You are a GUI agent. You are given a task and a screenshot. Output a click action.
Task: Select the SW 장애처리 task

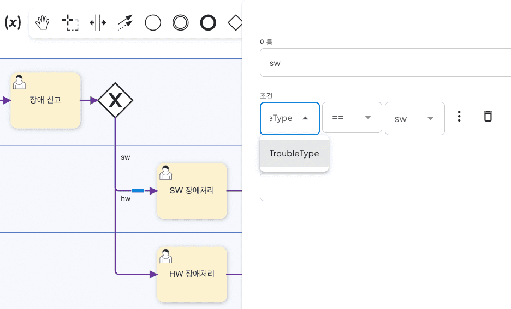pos(192,191)
